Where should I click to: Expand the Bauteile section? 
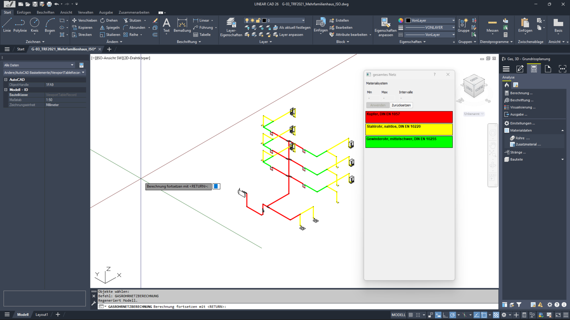point(562,159)
